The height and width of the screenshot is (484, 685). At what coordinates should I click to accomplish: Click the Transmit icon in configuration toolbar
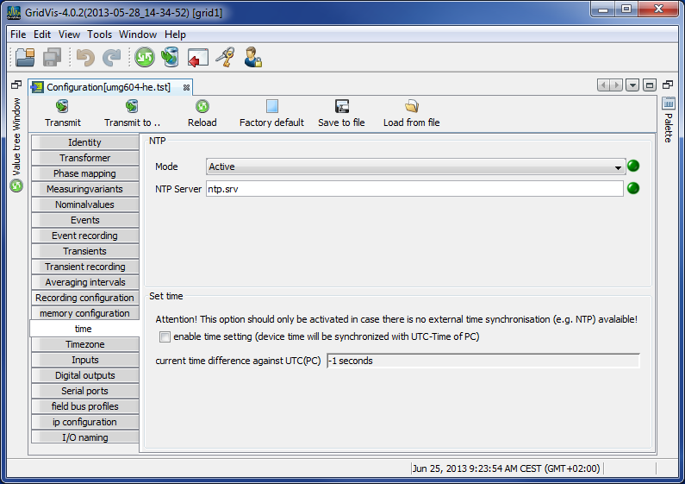click(62, 107)
